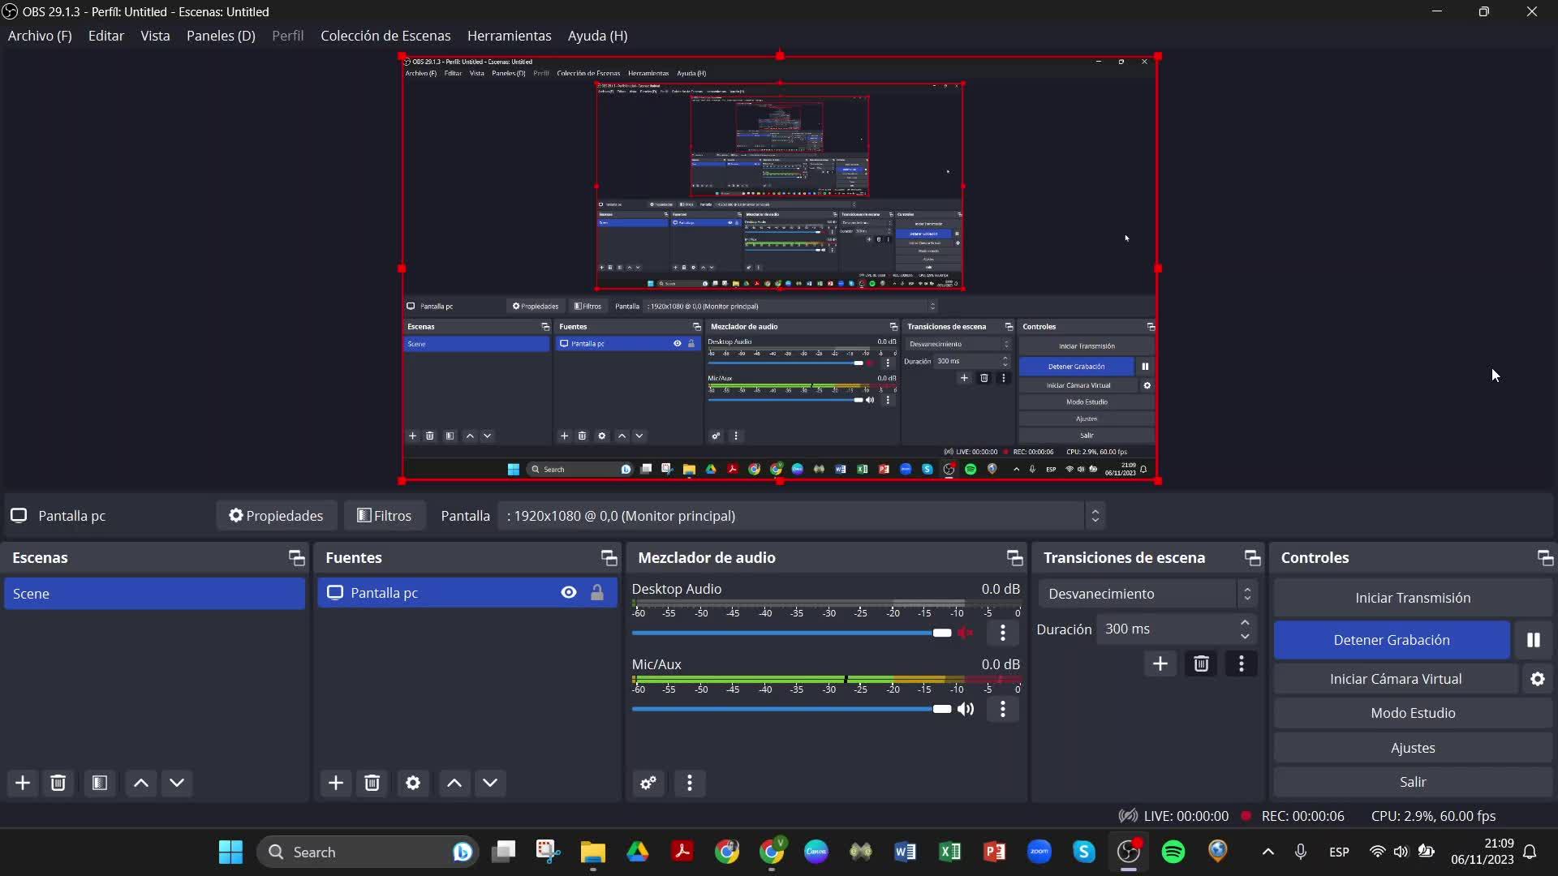
Task: Open Herramientas menu
Action: 509,36
